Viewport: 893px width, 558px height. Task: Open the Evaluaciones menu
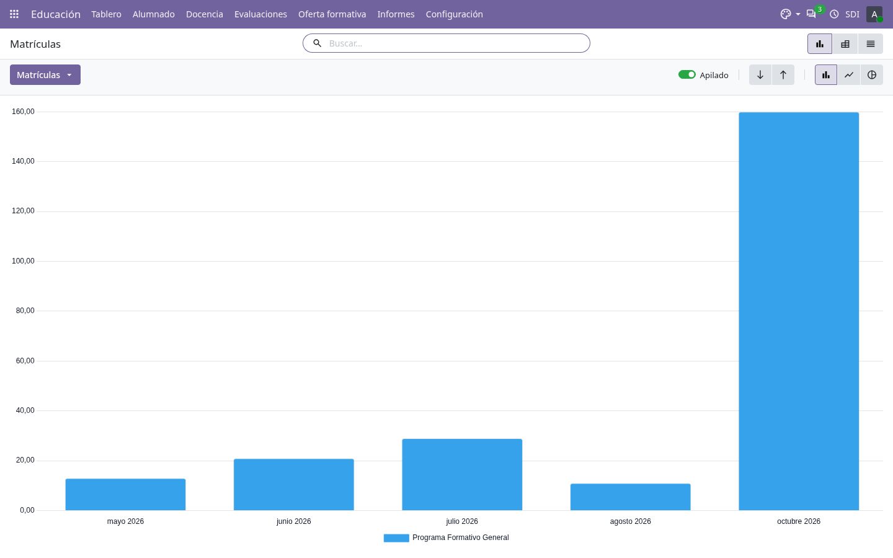[x=260, y=14]
